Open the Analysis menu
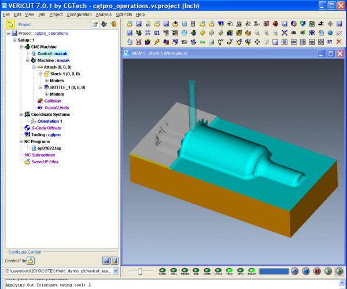This screenshot has height=289, width=347. [x=104, y=14]
